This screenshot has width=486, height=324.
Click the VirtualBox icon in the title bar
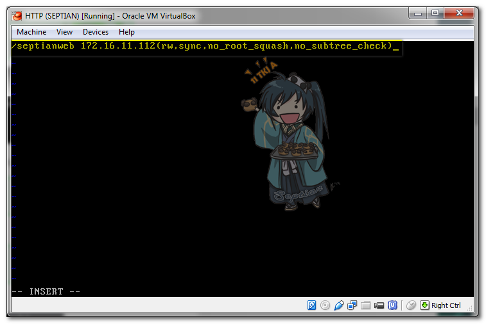click(17, 16)
